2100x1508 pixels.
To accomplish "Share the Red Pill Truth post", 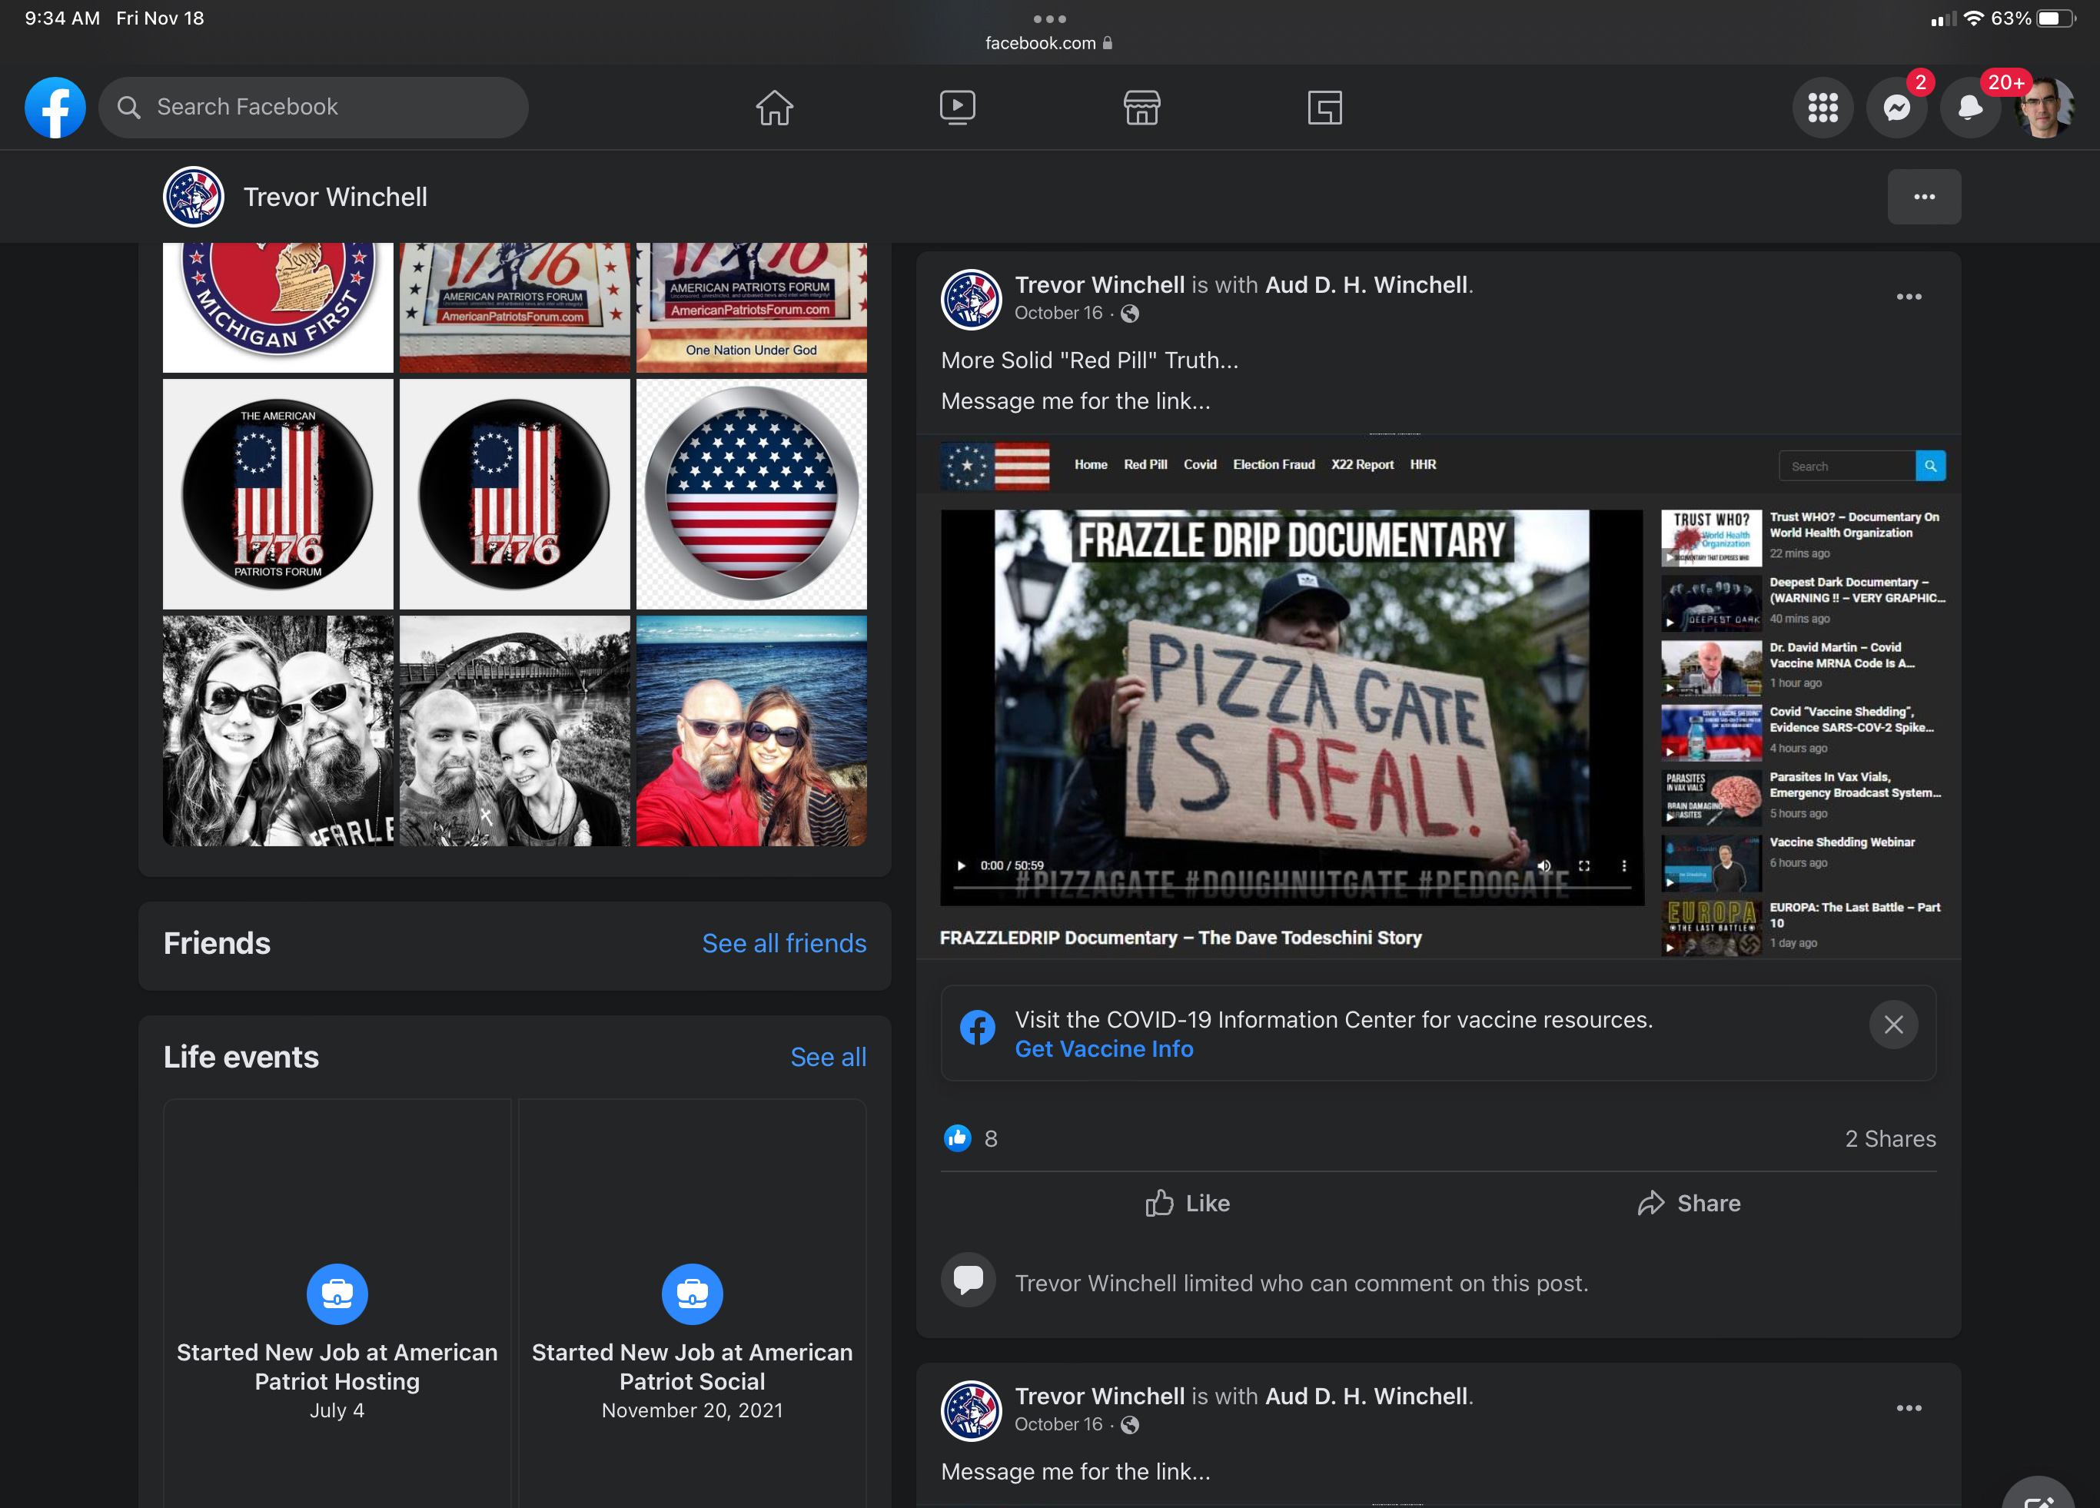I will click(x=1689, y=1204).
